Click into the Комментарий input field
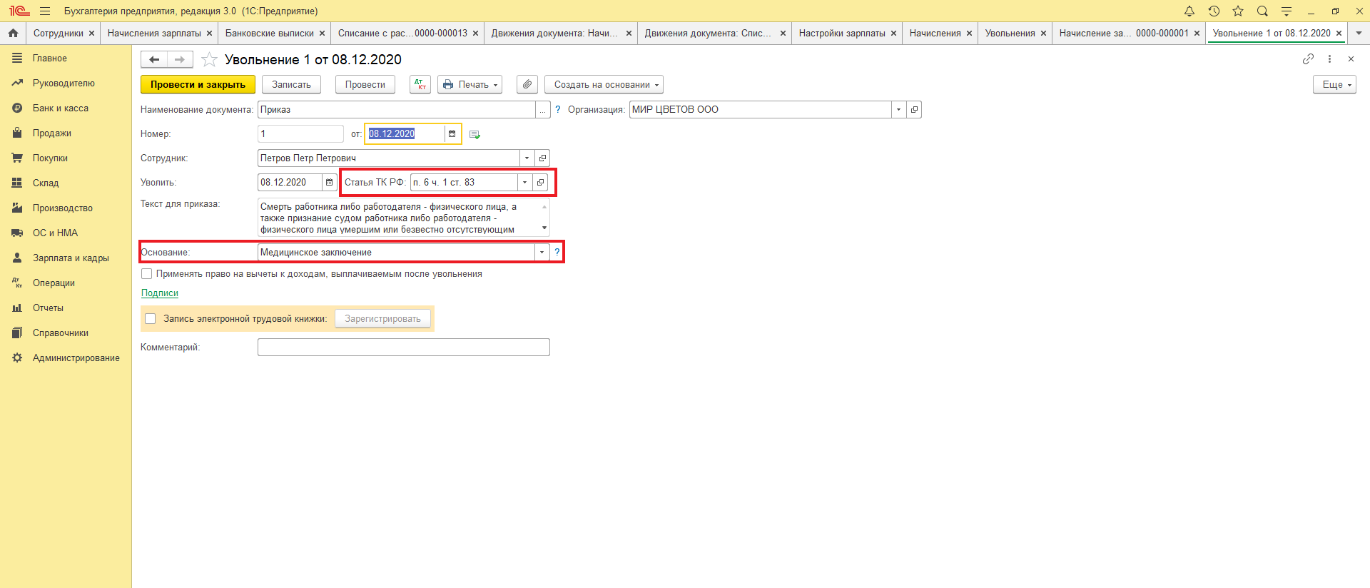This screenshot has width=1370, height=588. point(403,348)
